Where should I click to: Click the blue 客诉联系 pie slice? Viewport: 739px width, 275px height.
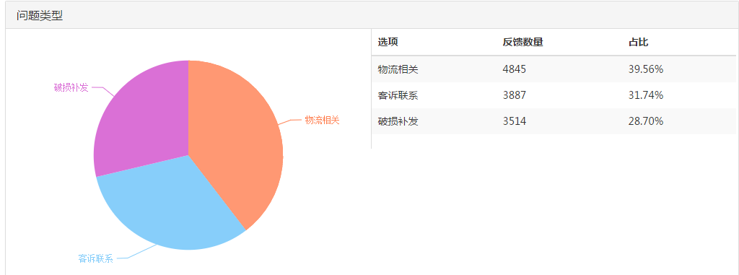pos(165,208)
